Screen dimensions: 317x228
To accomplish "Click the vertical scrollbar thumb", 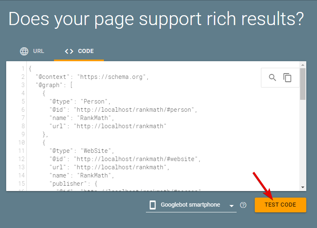I will 303,84.
